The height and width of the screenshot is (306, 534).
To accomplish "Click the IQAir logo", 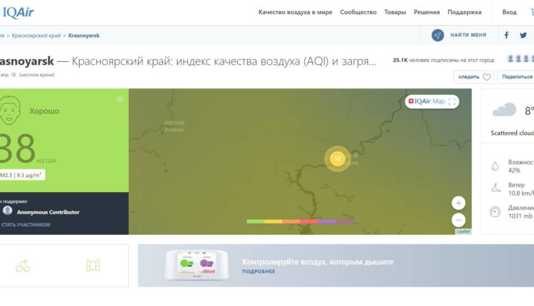I will click(17, 12).
